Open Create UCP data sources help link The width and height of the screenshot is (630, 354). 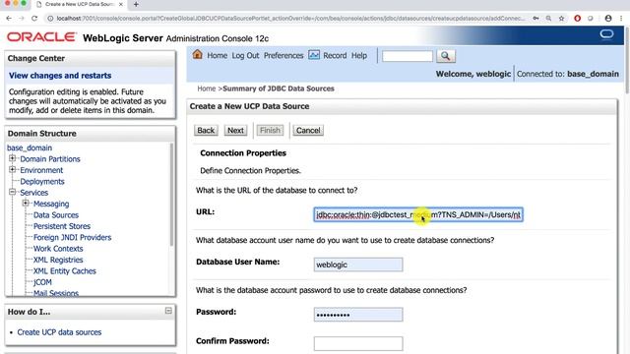point(59,332)
